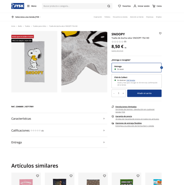Viewport: 184px width, 185px height.
Task: Favorite the pink towel similar item
Action: tap(38, 176)
